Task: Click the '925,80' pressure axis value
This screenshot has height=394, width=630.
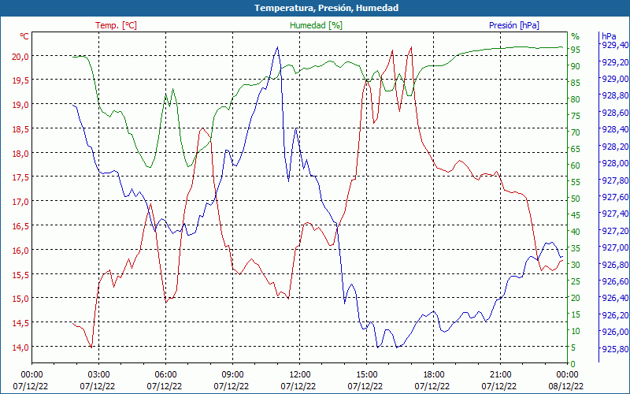Action: [613, 348]
